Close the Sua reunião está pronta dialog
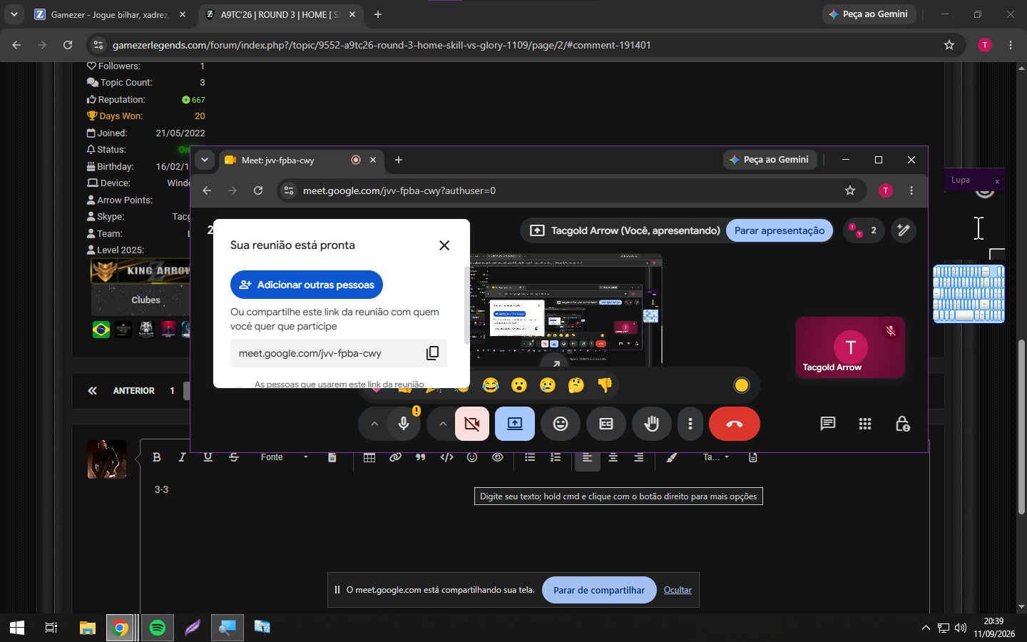 [x=444, y=245]
